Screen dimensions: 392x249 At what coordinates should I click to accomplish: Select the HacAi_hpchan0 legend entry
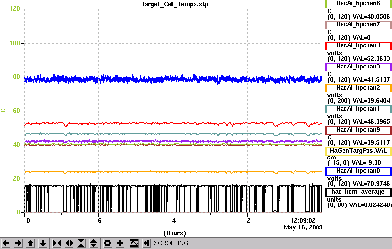(358, 171)
